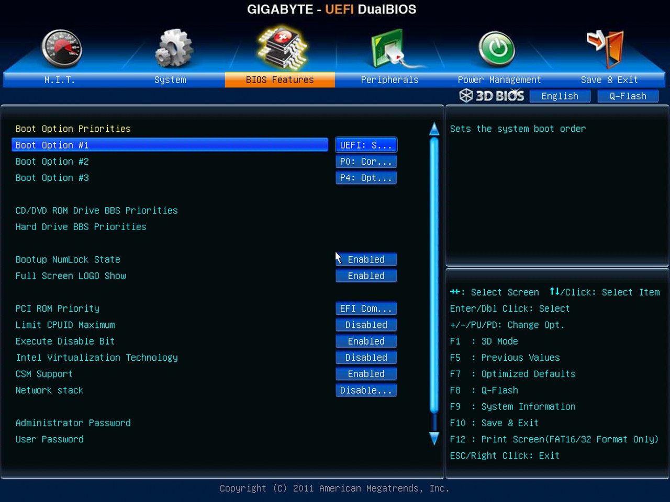Click the F5 Previous Values help line
The width and height of the screenshot is (670, 502).
tap(505, 358)
